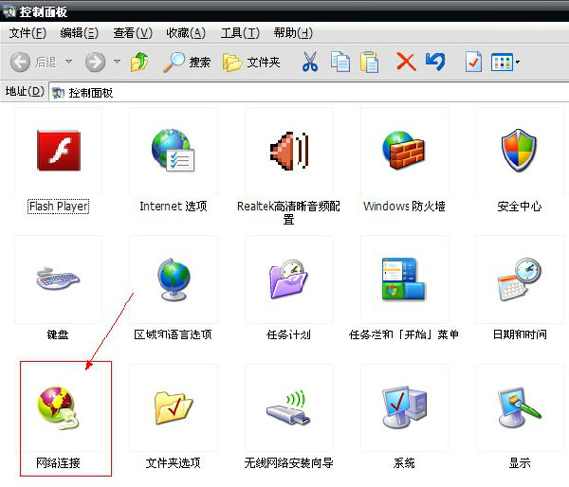Open Windows 防火墙 brick wall icon
This screenshot has width=569, height=487.
click(x=404, y=150)
